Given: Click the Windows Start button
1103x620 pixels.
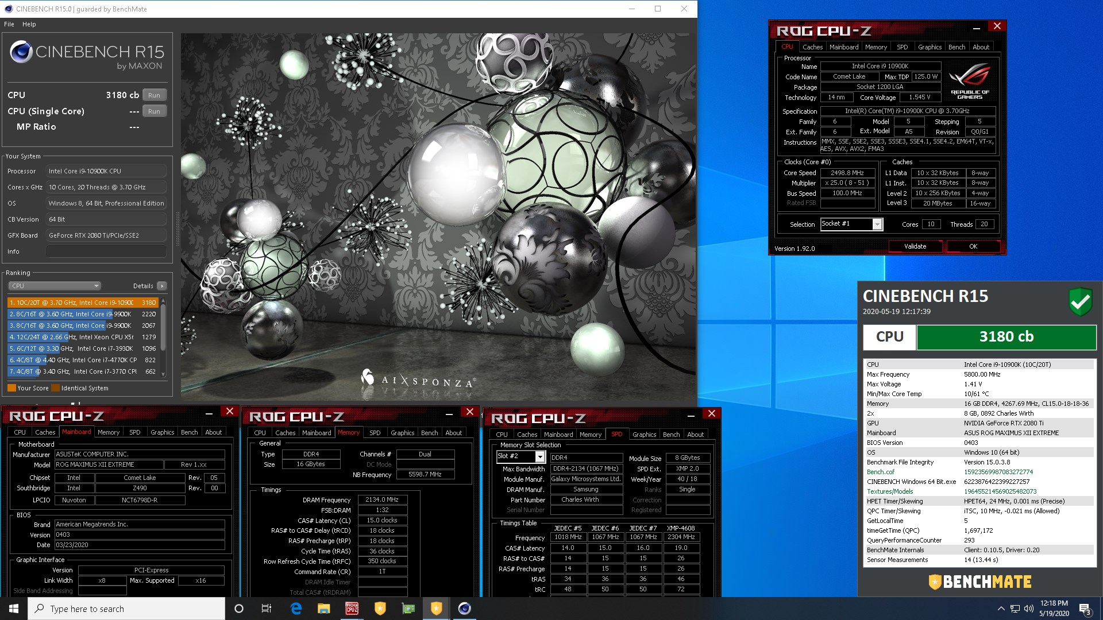Looking at the screenshot, I should click(x=14, y=609).
